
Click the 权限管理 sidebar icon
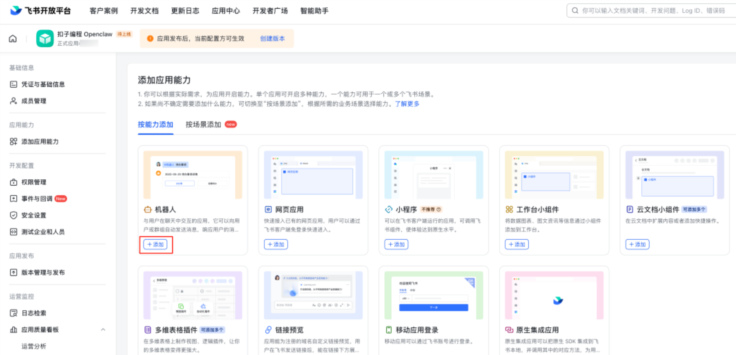click(x=13, y=182)
